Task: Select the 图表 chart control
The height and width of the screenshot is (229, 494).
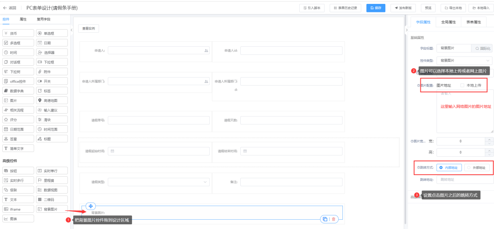Action: 18,219
